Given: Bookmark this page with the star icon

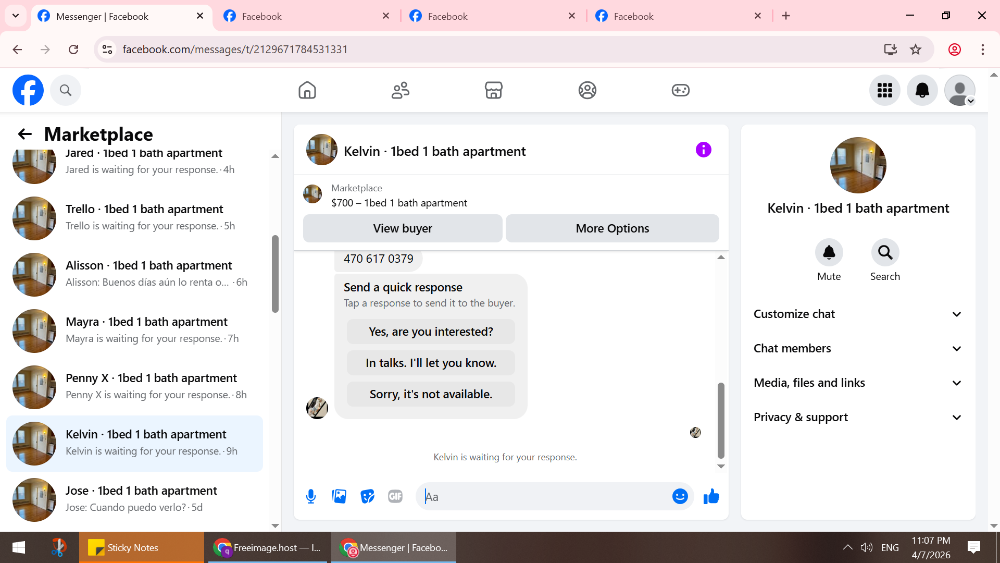Looking at the screenshot, I should (916, 50).
